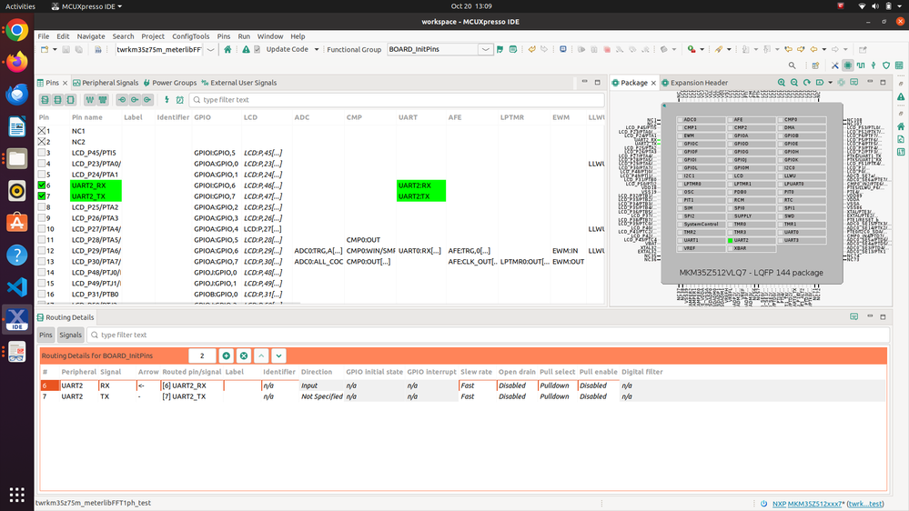Click the functional group properties icon in toolbar
The image size is (909, 511).
[513, 49]
